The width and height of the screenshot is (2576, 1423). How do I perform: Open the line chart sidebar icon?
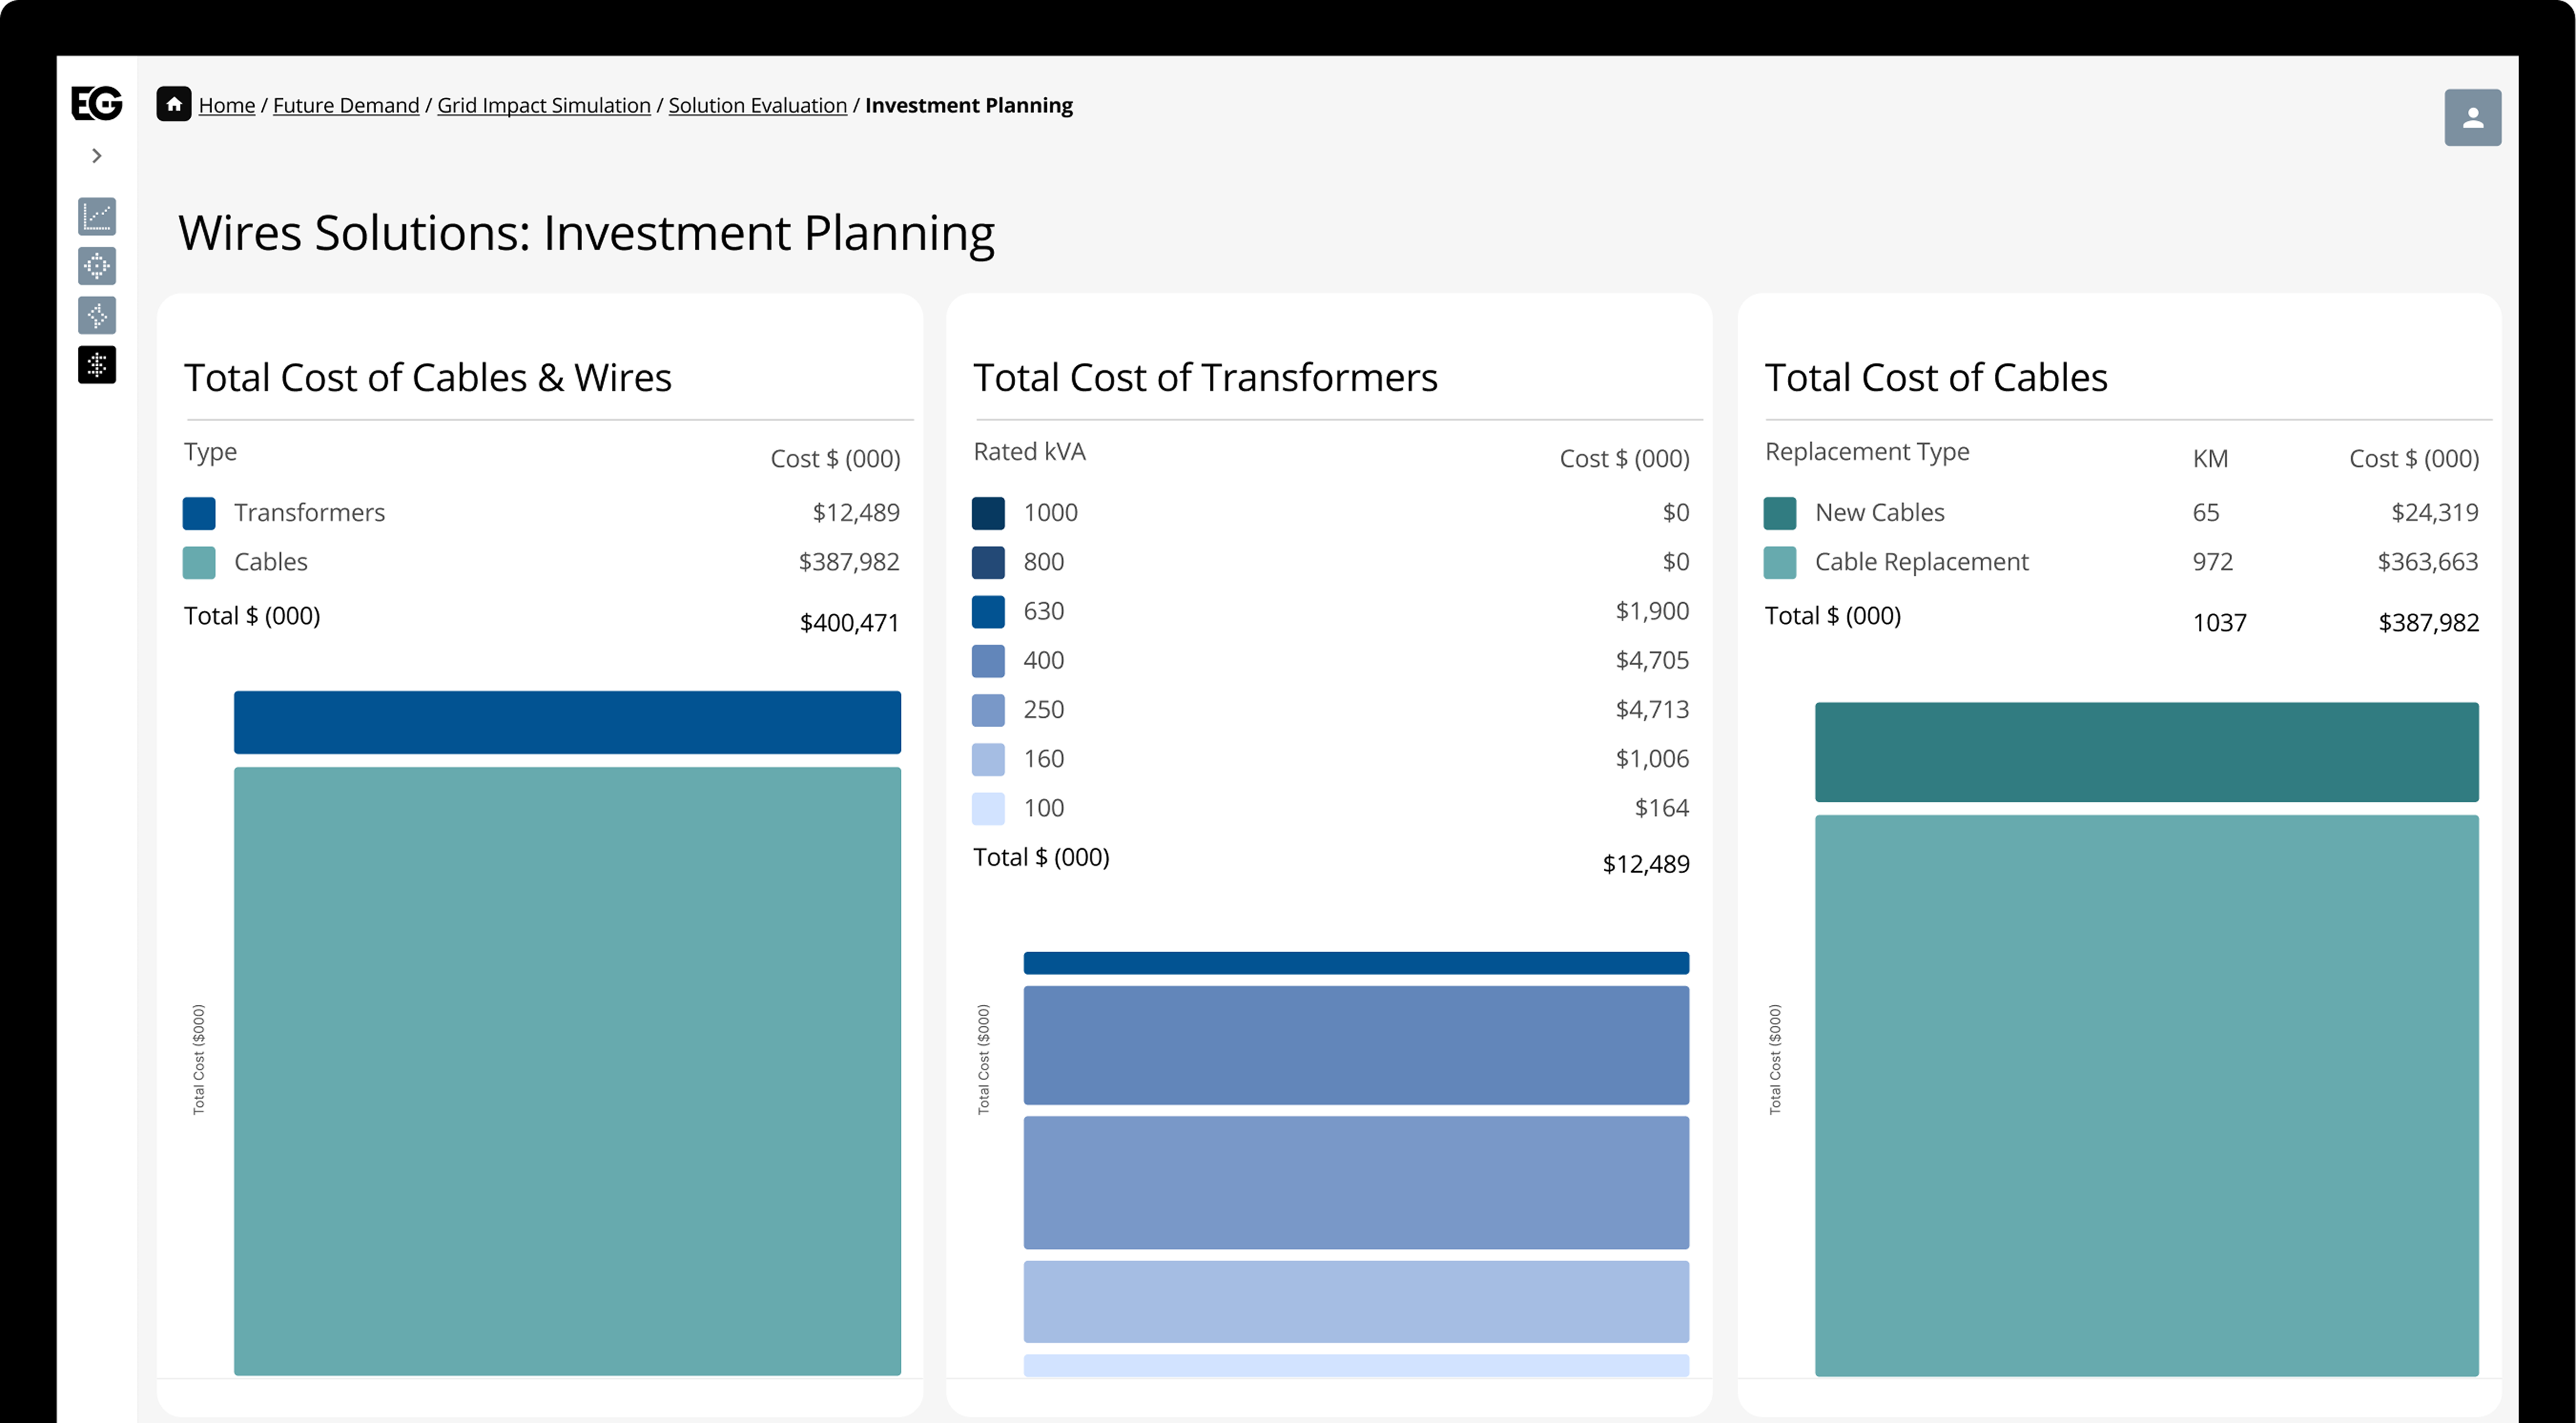point(97,216)
